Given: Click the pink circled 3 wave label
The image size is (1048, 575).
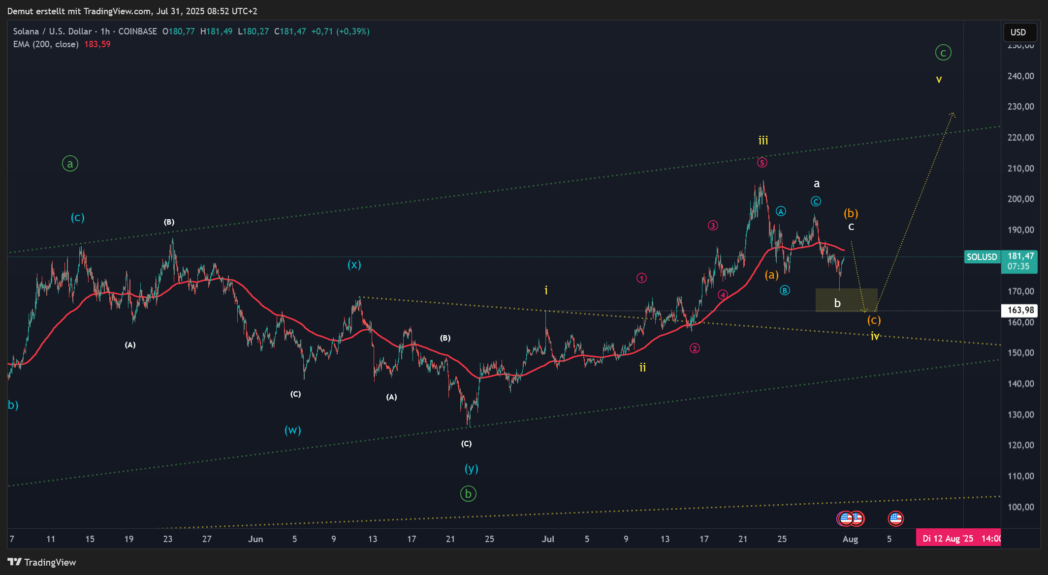Looking at the screenshot, I should click(x=713, y=226).
